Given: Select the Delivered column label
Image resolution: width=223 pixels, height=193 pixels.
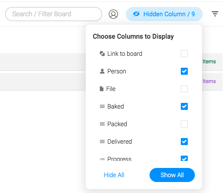Looking at the screenshot, I should click(x=120, y=142).
